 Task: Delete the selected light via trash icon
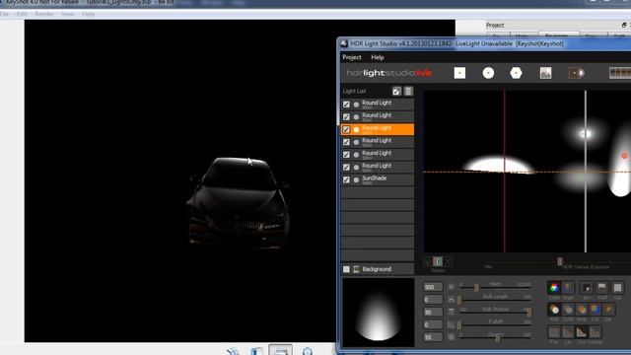click(408, 92)
